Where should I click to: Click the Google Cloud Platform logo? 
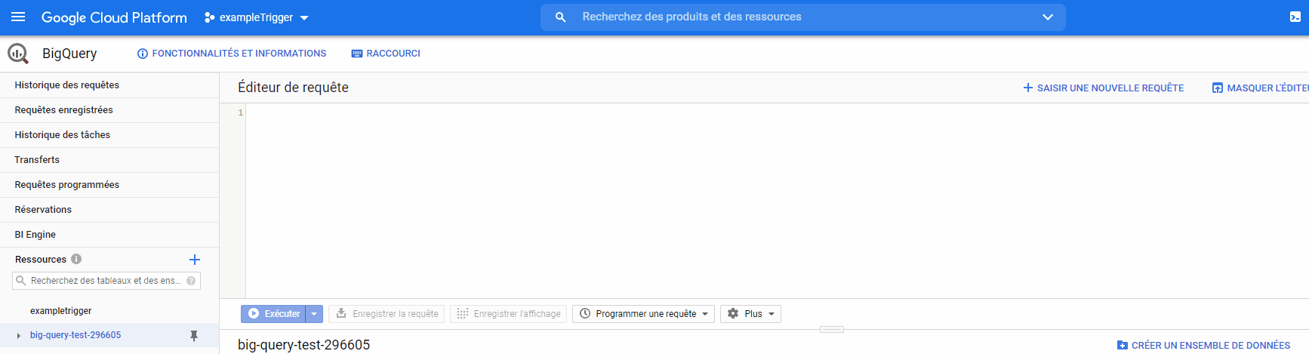[114, 17]
